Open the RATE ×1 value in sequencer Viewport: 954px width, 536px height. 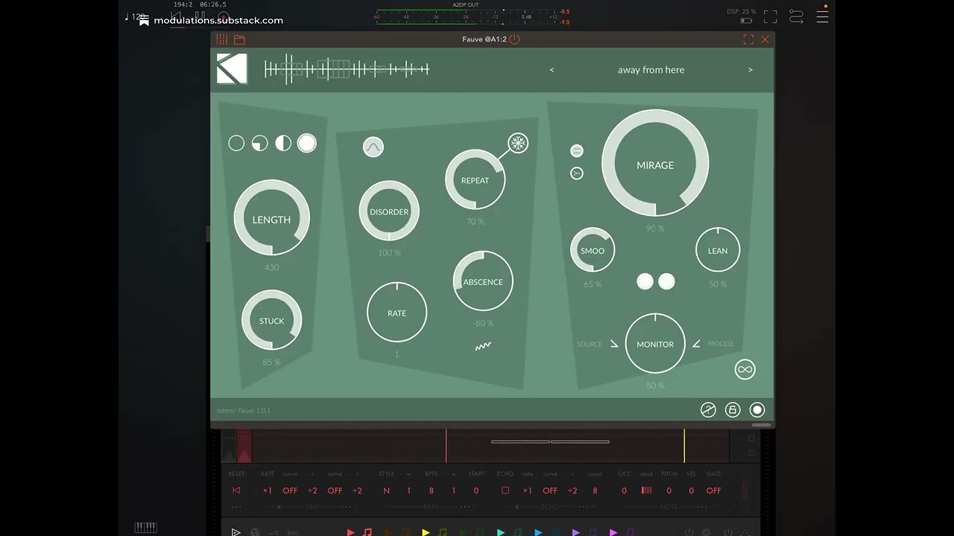[268, 491]
